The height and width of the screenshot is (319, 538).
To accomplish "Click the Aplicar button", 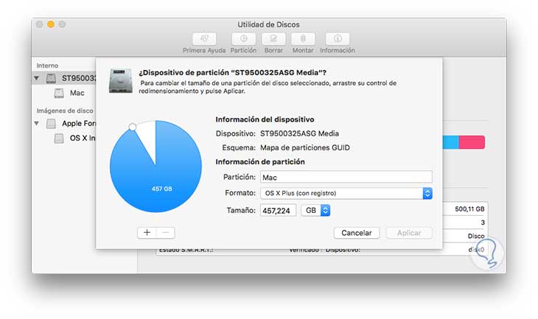I will [x=409, y=233].
